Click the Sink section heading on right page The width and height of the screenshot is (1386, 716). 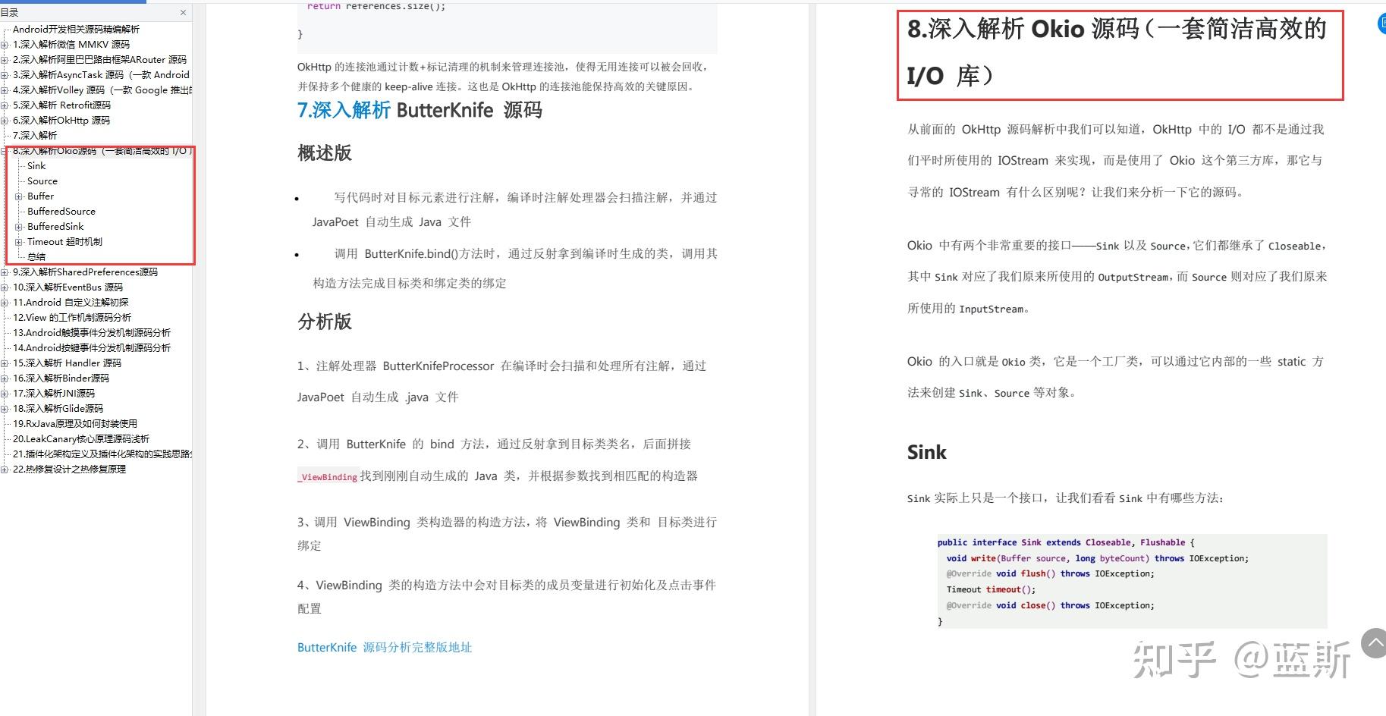pyautogui.click(x=927, y=453)
